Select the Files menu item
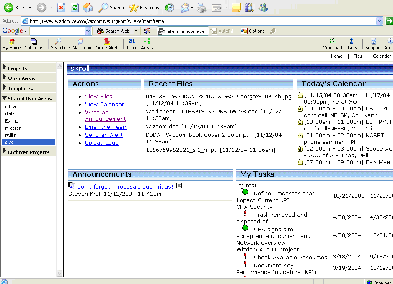This screenshot has height=284, width=393. (357, 56)
